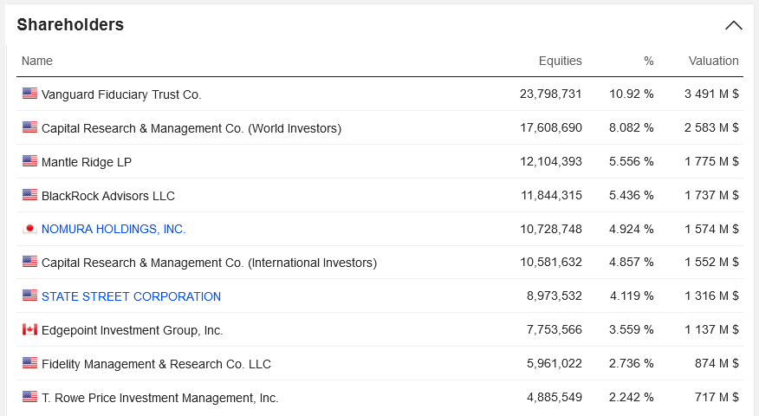
Task: Click the valuation 2 583 M $
Action: pos(711,128)
